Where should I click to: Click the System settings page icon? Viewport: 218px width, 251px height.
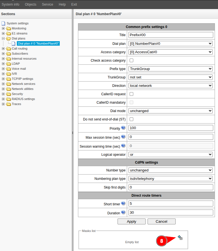[3, 23]
